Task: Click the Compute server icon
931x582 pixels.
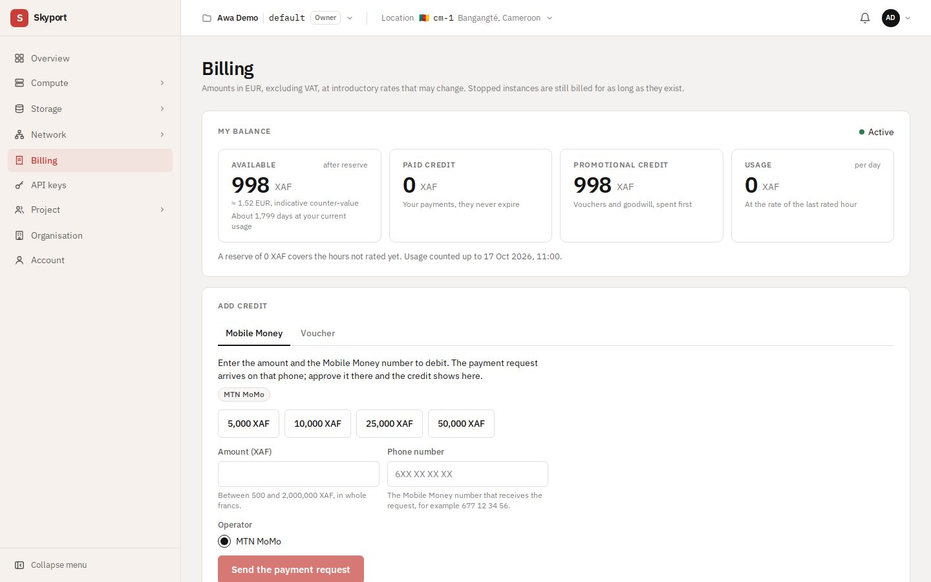Action: [19, 83]
